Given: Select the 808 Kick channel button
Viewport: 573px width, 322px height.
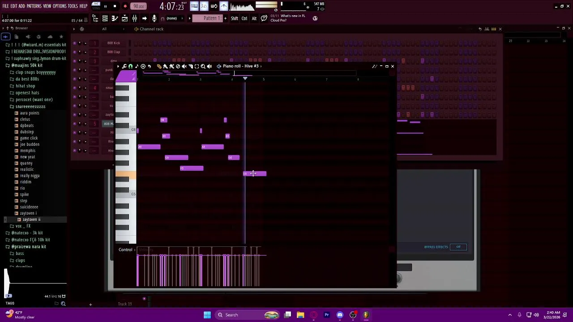Looking at the screenshot, I should tap(114, 43).
